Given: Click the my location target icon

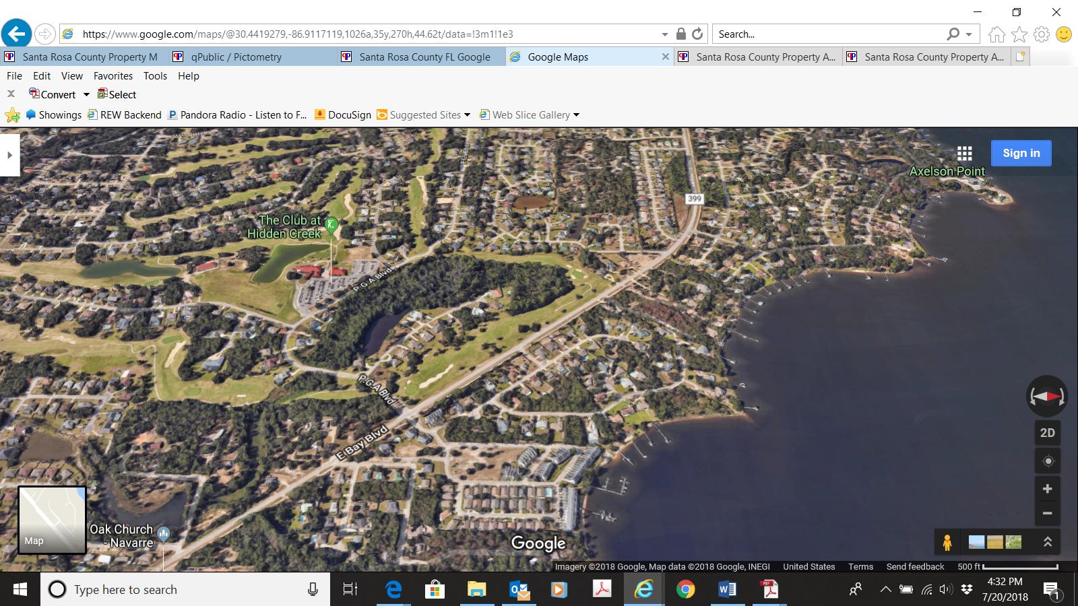Looking at the screenshot, I should (1047, 461).
